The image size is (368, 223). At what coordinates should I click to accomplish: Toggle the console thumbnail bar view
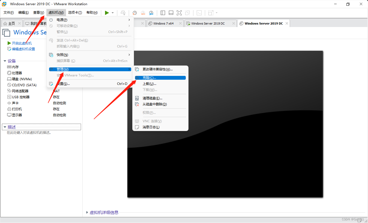coord(171,13)
